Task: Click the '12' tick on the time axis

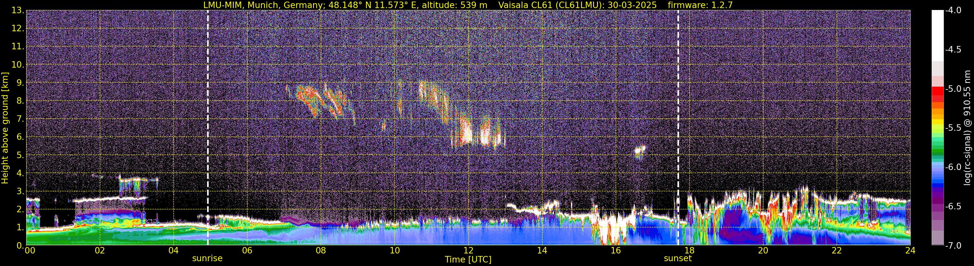Action: pyautogui.click(x=468, y=251)
